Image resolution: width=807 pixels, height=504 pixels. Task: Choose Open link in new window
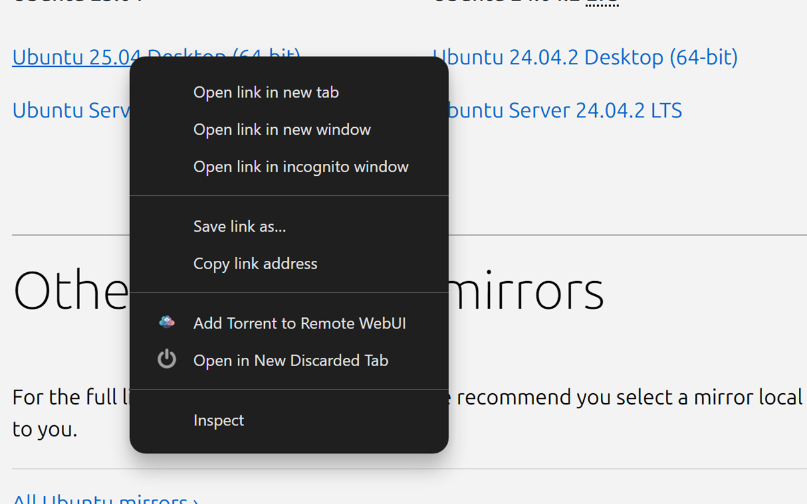coord(282,129)
